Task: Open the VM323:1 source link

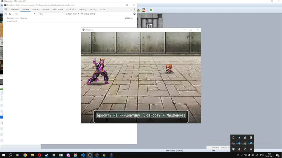Action: 128,18
